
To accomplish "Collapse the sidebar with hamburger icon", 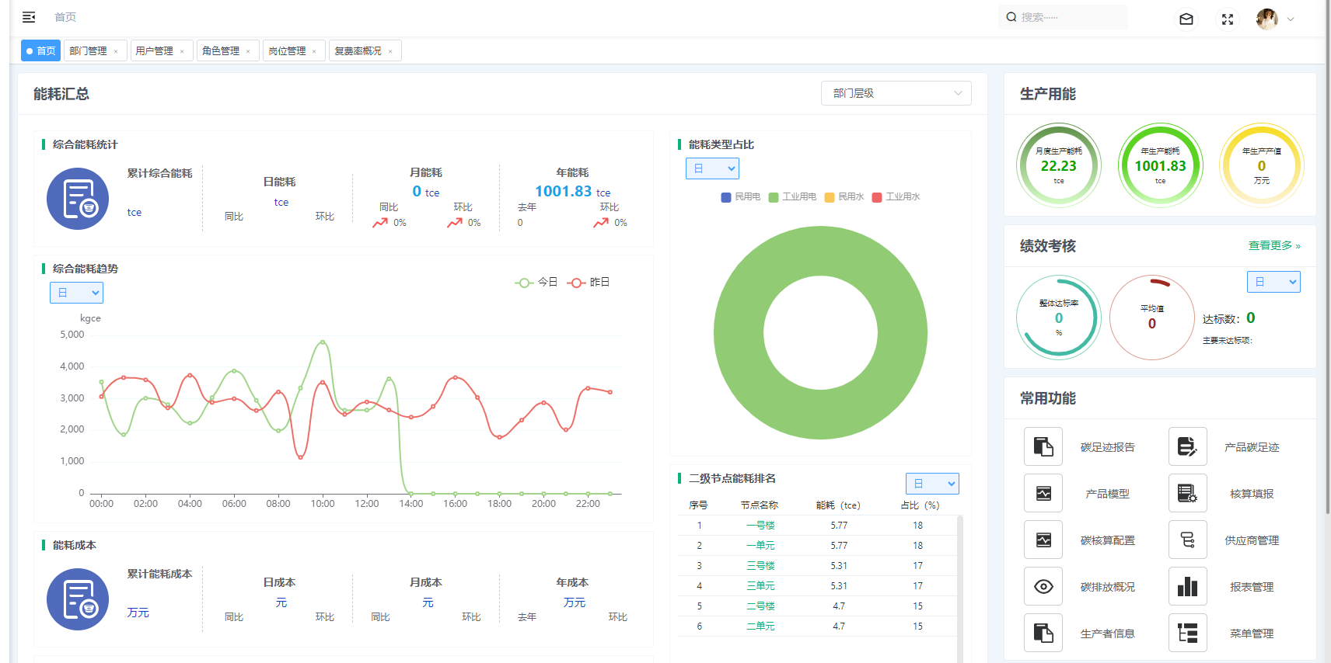I will [29, 17].
